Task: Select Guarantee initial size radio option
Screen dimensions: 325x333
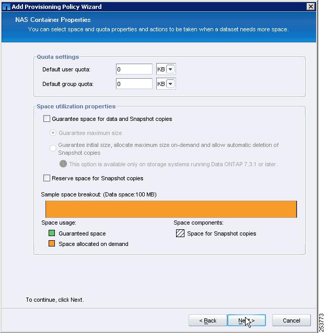Action: click(53, 148)
